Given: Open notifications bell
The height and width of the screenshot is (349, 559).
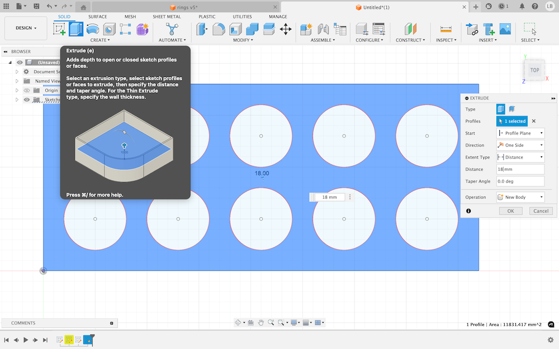Looking at the screenshot, I should click(x=522, y=6).
